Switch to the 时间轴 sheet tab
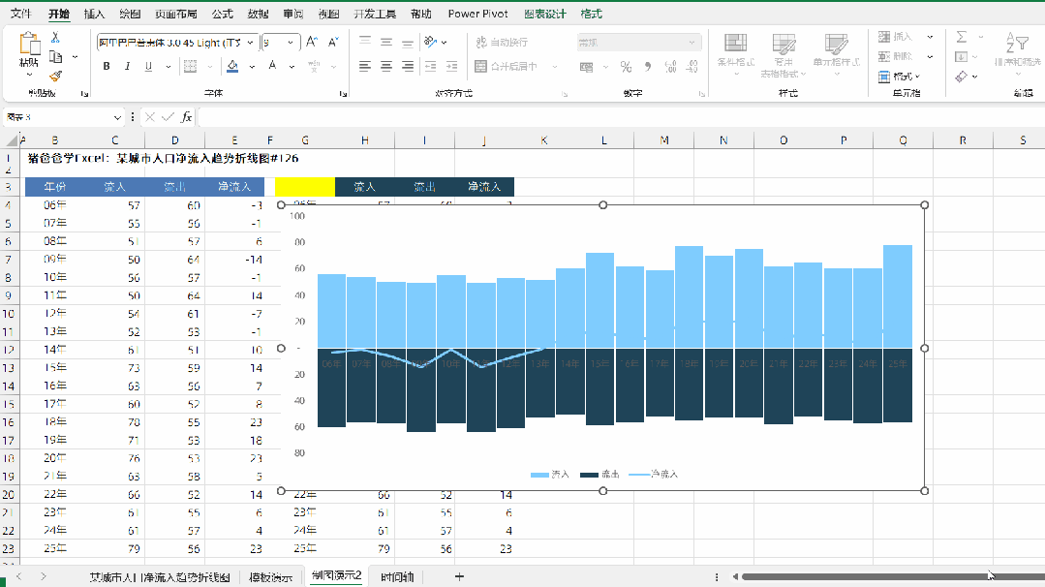The image size is (1045, 587). pyautogui.click(x=396, y=576)
